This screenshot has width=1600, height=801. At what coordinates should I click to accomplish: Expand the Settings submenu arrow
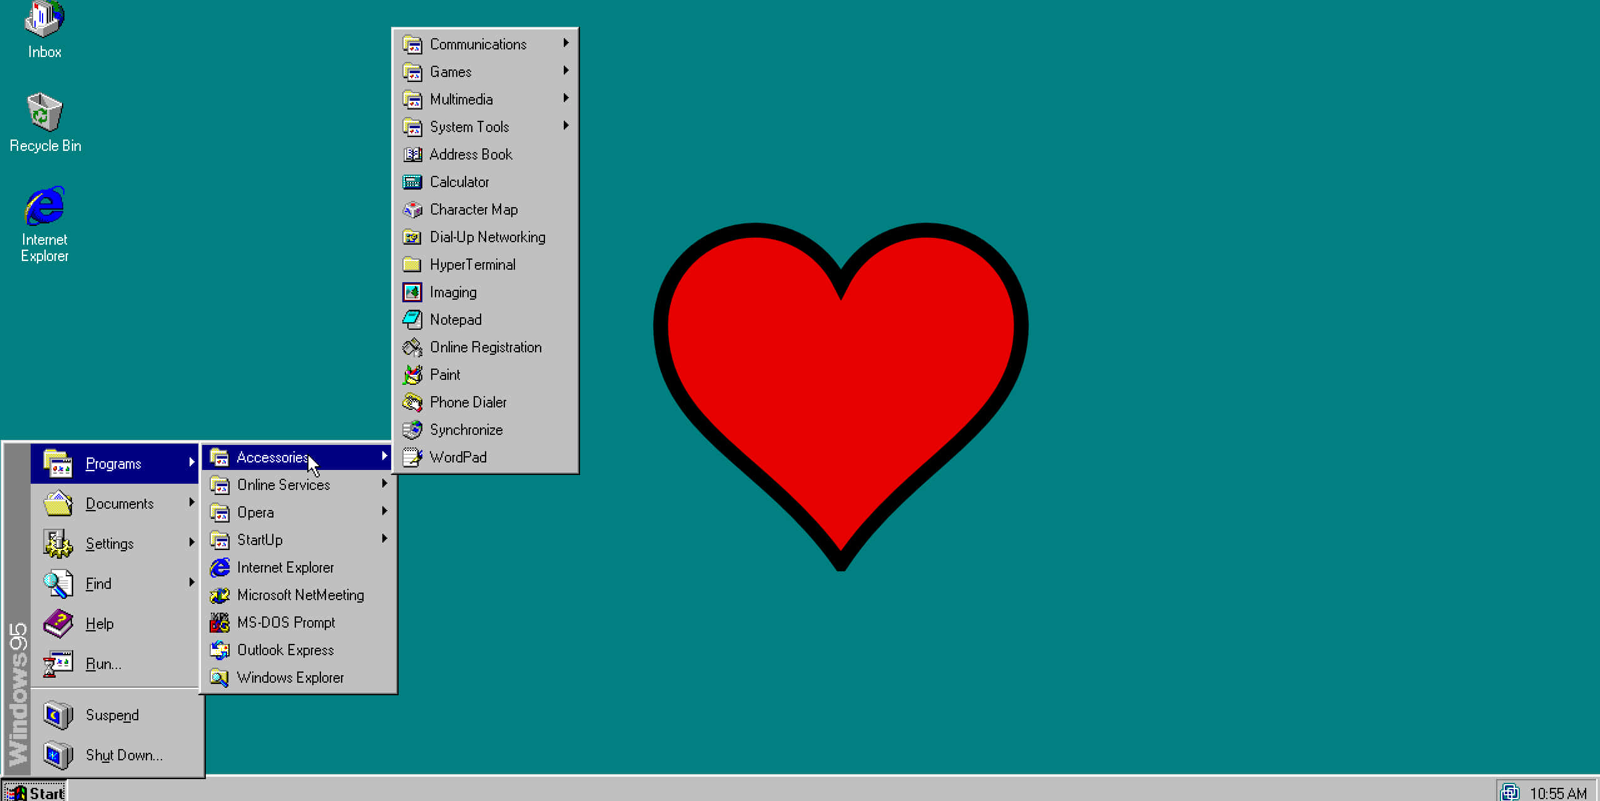pos(191,543)
